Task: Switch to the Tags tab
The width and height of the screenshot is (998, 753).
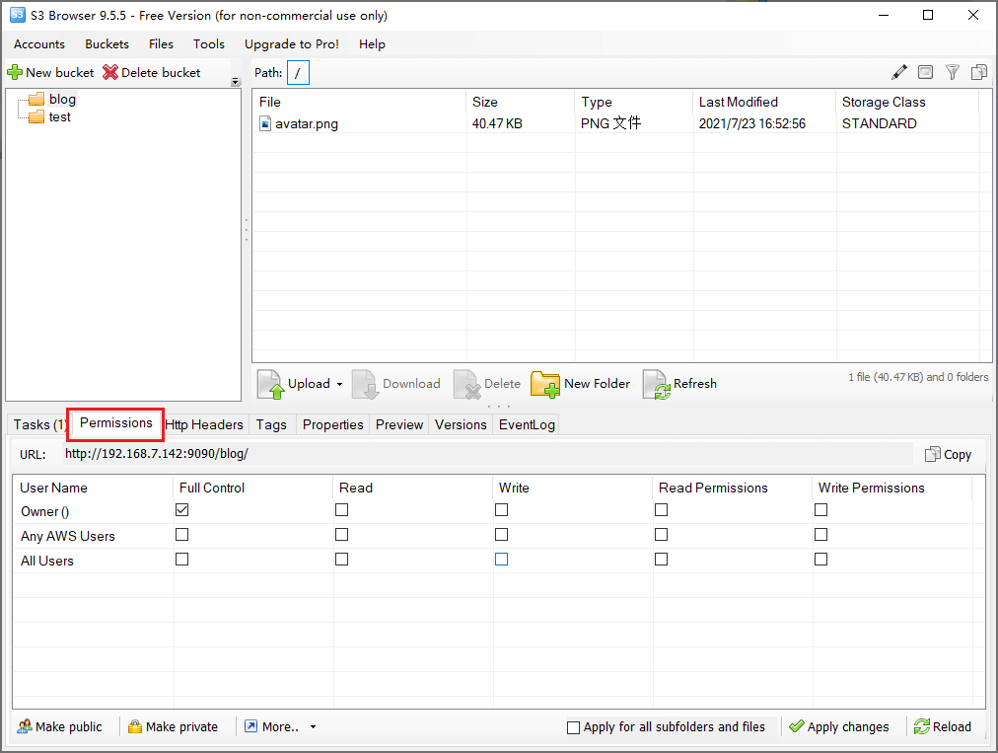Action: click(x=271, y=425)
